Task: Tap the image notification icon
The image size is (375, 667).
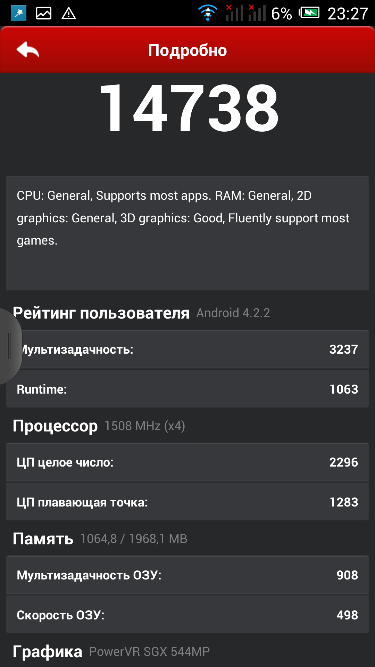Action: (x=43, y=14)
